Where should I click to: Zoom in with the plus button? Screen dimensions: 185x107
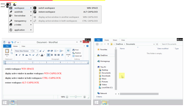85,97
